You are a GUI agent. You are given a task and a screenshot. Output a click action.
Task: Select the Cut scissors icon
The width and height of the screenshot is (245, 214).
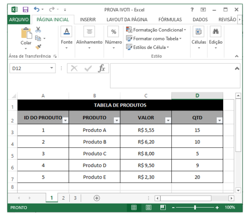[x=38, y=30]
